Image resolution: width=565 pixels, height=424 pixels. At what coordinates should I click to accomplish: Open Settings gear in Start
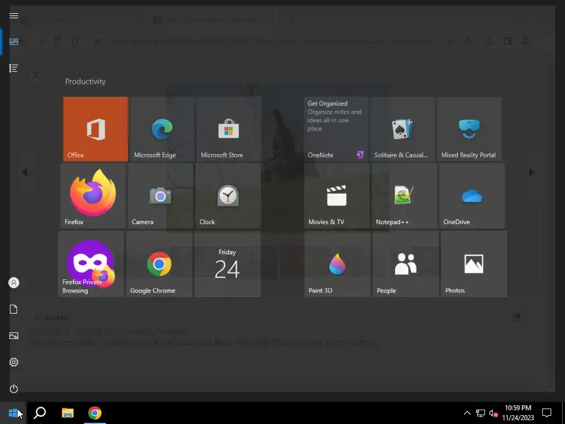(14, 362)
